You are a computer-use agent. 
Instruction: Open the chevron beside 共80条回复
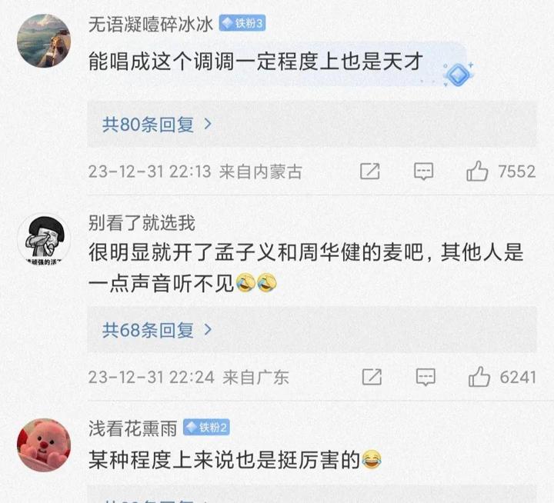point(208,124)
